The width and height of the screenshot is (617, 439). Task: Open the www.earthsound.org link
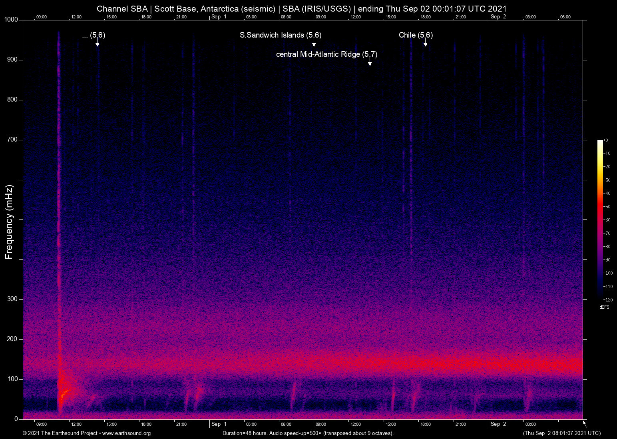pyautogui.click(x=126, y=433)
